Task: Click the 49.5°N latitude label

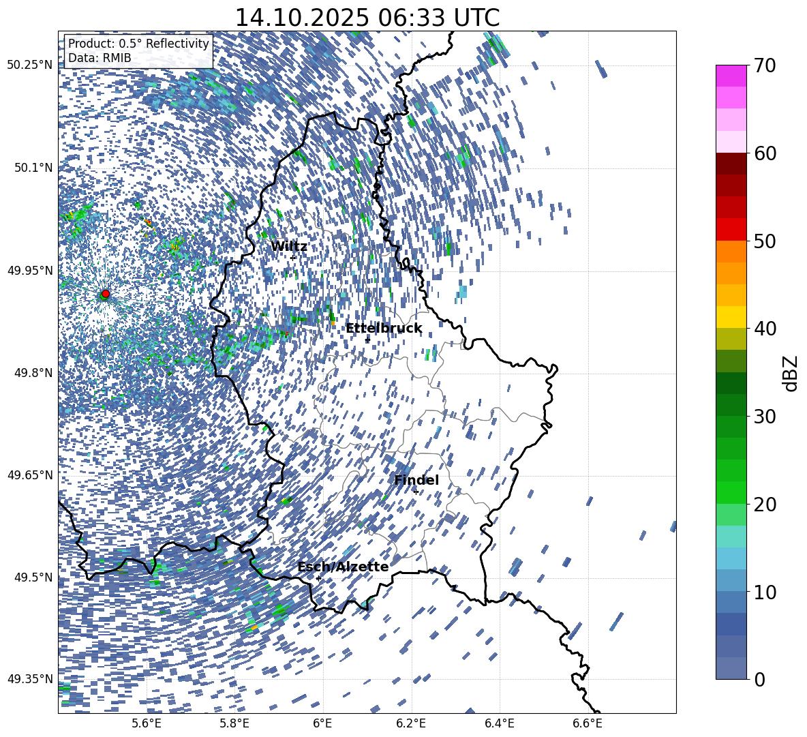Action: click(33, 577)
